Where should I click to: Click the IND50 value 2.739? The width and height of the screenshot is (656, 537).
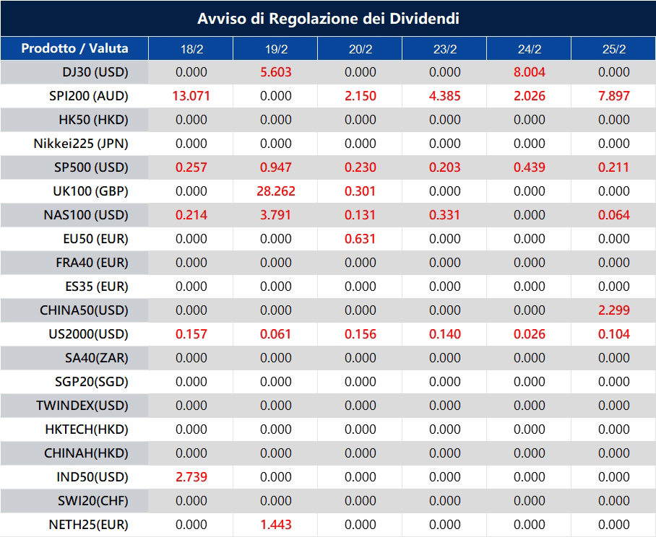(190, 477)
